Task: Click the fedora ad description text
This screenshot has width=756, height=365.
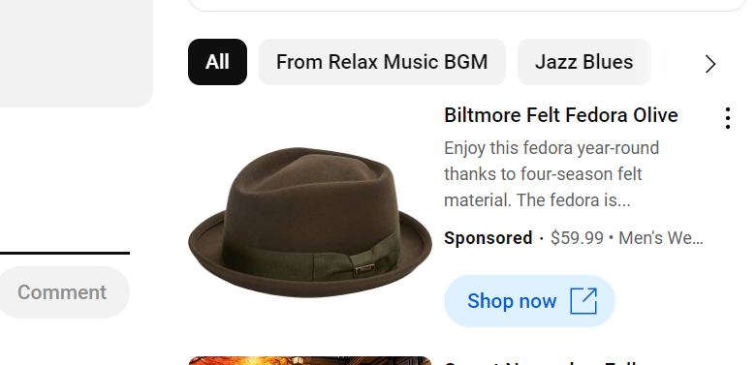Action: click(x=551, y=174)
